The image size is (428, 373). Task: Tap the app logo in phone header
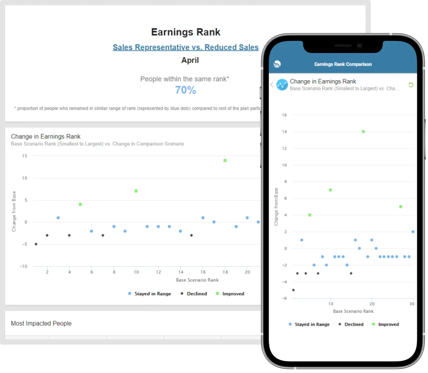277,64
